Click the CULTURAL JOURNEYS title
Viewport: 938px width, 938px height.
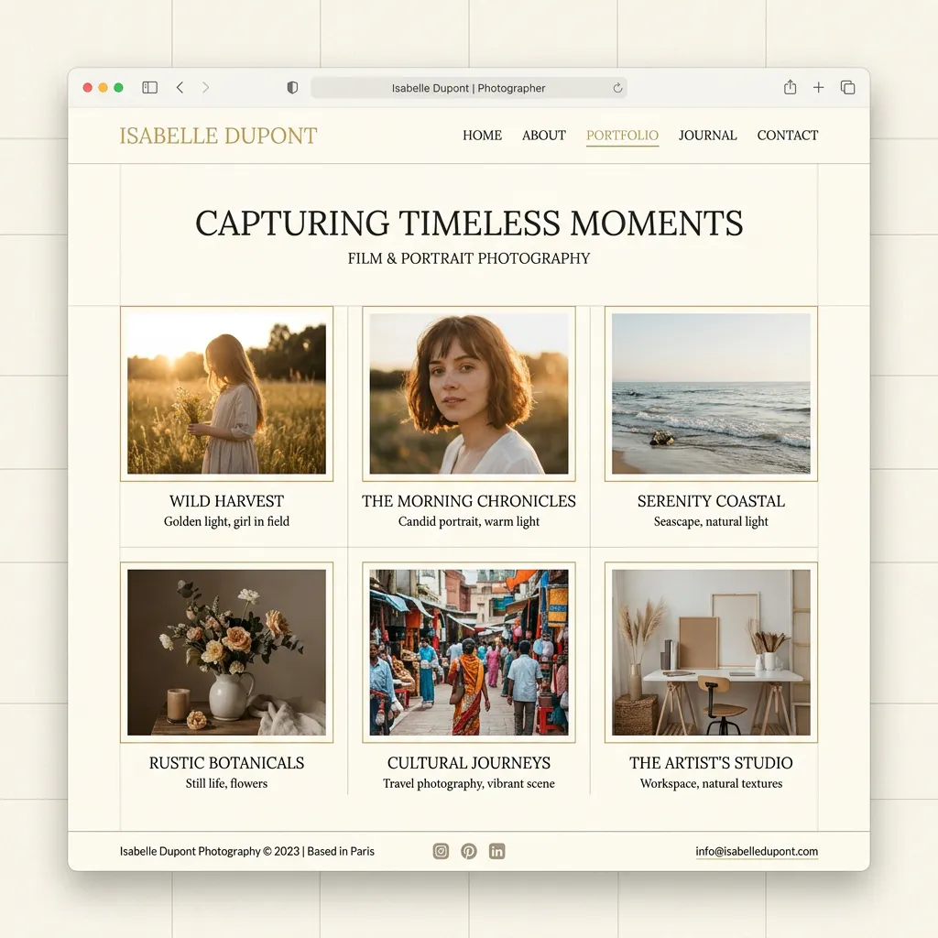[x=469, y=763]
